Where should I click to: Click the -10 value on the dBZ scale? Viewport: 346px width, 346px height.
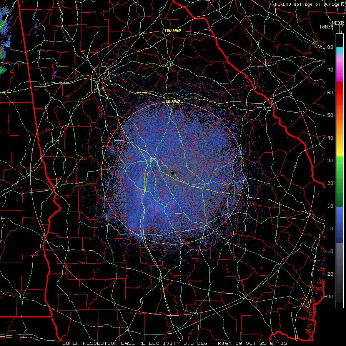click(x=329, y=251)
